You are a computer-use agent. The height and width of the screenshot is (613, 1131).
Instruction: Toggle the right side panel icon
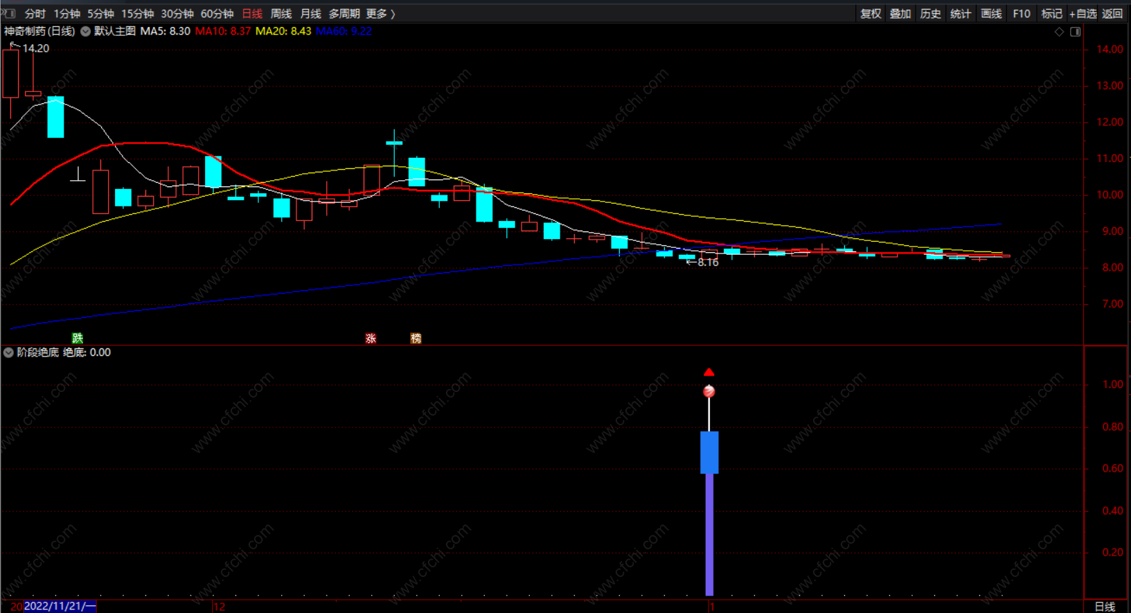tap(1076, 32)
